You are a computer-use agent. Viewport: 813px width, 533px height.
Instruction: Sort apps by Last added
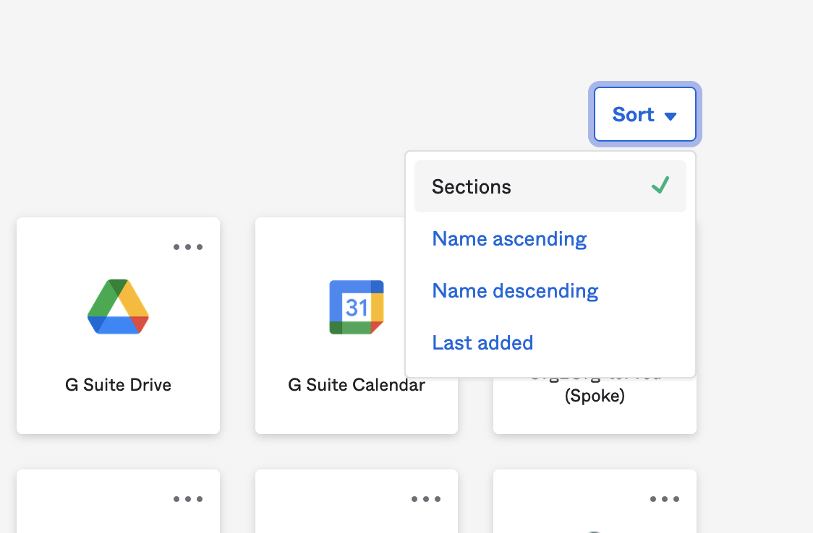click(x=482, y=343)
